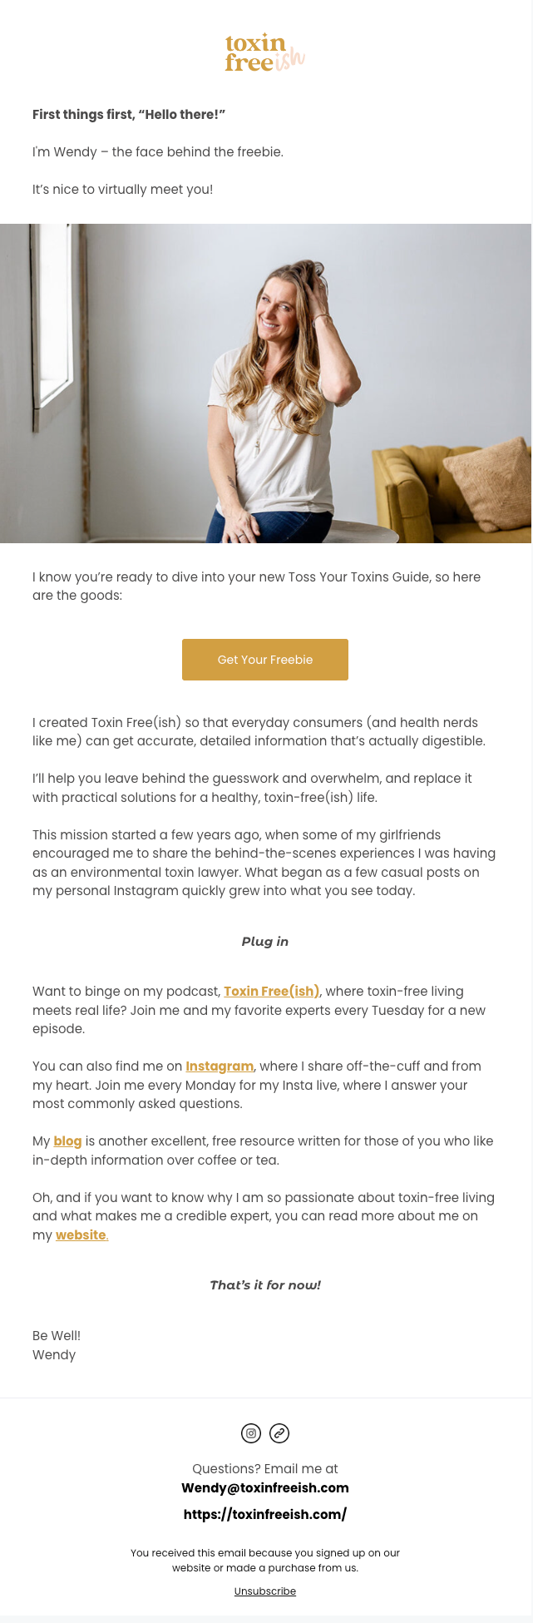
Task: Visit the blog link
Action: [67, 1141]
